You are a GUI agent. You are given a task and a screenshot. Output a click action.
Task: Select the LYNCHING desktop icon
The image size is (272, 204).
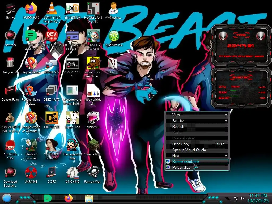coord(72,173)
